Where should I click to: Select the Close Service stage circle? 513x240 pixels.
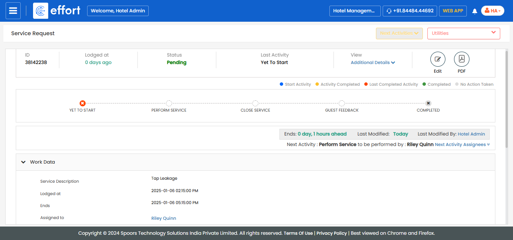[255, 103]
